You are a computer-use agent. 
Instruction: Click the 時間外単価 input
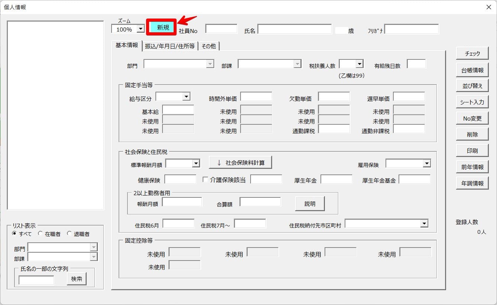coord(256,97)
